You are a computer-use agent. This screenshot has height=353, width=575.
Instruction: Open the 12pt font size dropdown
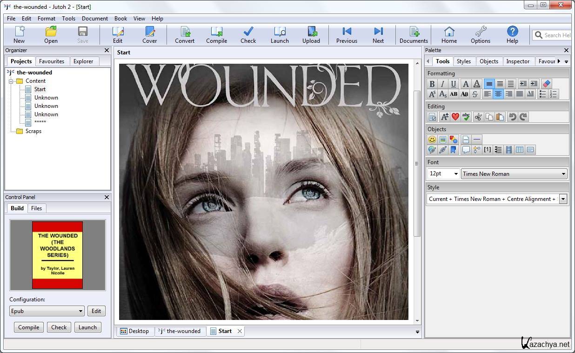443,173
